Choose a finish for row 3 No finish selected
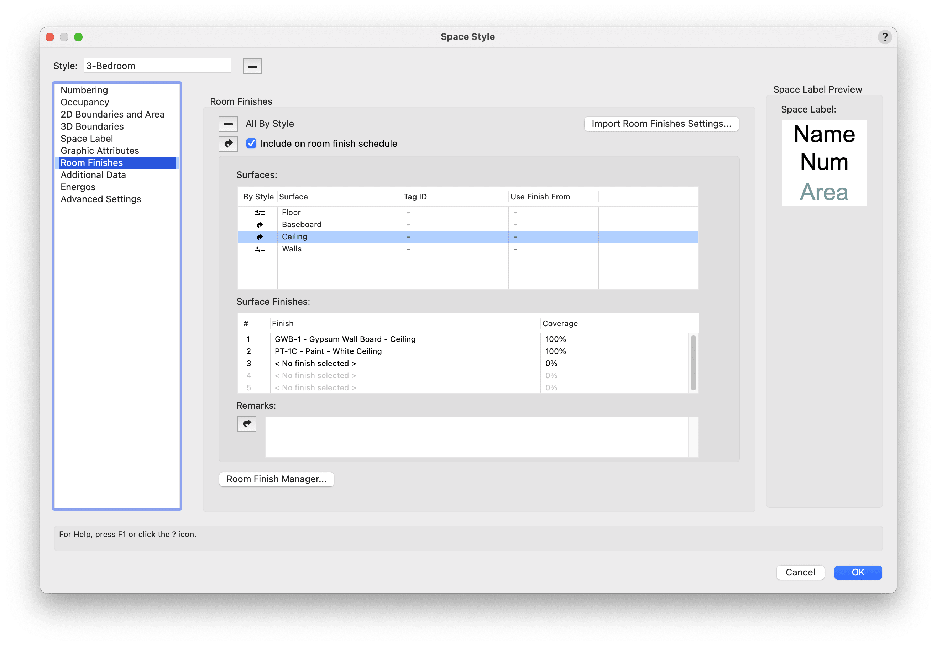The image size is (937, 646). pyautogui.click(x=315, y=364)
